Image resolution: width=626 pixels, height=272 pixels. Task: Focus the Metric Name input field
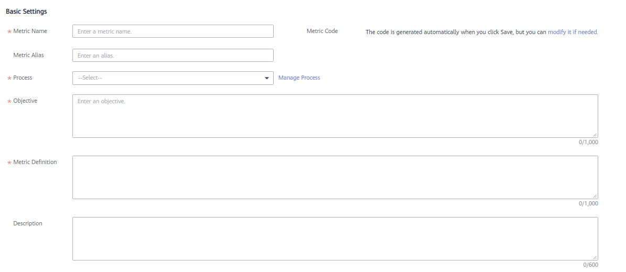pyautogui.click(x=173, y=31)
